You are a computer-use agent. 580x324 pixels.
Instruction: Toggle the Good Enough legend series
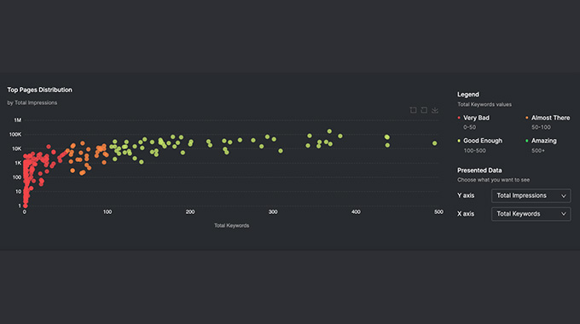[479, 141]
